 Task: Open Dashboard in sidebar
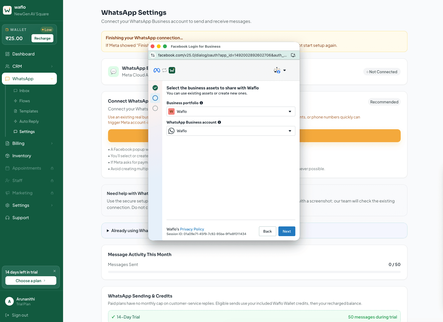click(29, 54)
